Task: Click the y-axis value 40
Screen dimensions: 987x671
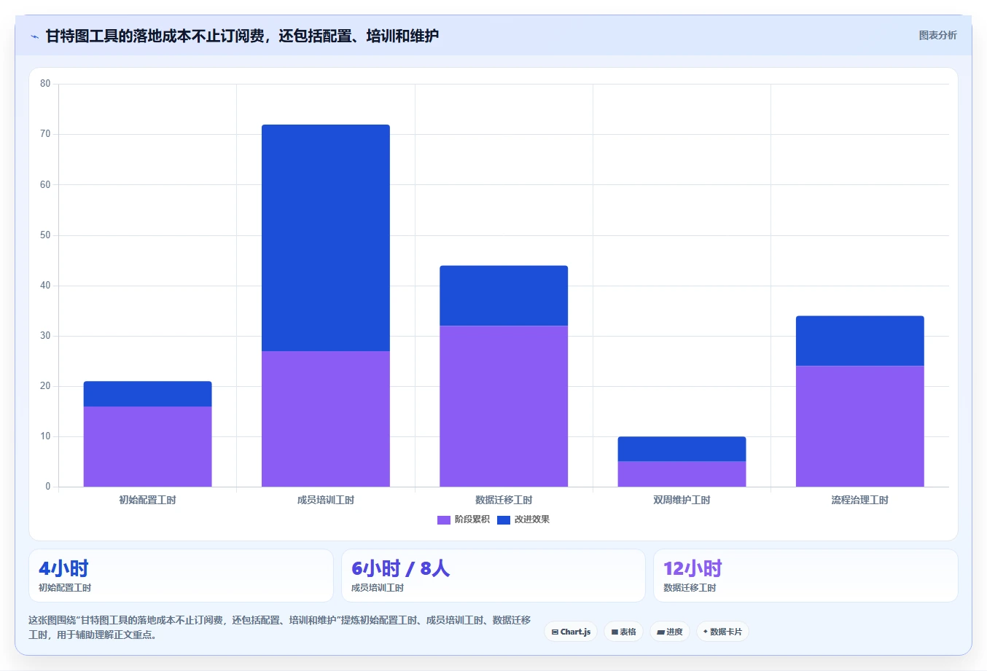Action: 45,286
